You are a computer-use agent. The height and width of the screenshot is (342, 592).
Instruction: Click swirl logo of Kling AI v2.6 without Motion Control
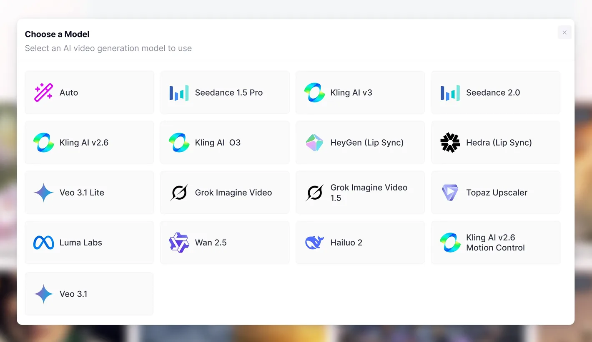(x=43, y=142)
